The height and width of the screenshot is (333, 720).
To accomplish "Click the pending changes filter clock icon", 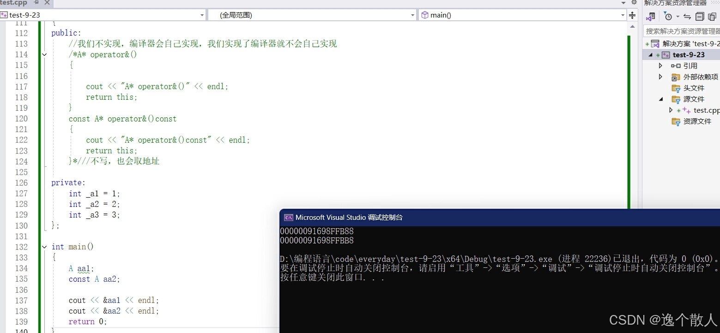I will 668,17.
